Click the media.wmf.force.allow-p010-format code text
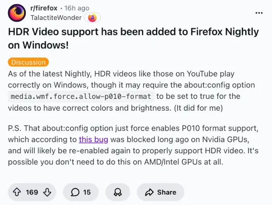The height and width of the screenshot is (205, 272). [x=83, y=96]
